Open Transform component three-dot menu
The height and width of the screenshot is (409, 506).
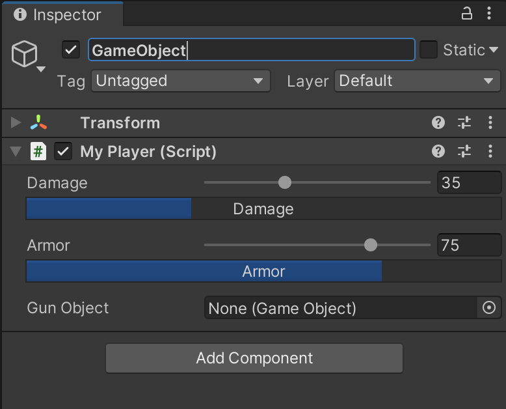pos(490,122)
